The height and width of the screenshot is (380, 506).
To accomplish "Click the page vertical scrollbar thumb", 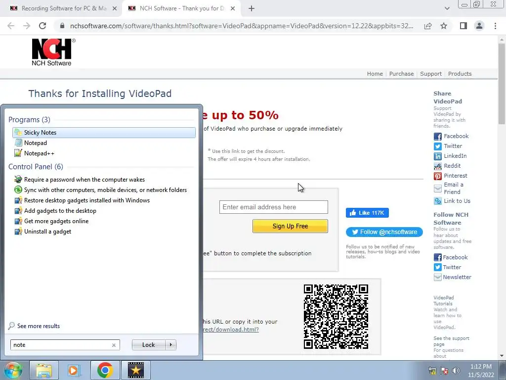I will click(x=502, y=84).
